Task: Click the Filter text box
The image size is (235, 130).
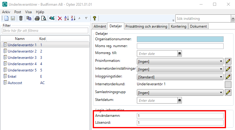Action: (45, 31)
